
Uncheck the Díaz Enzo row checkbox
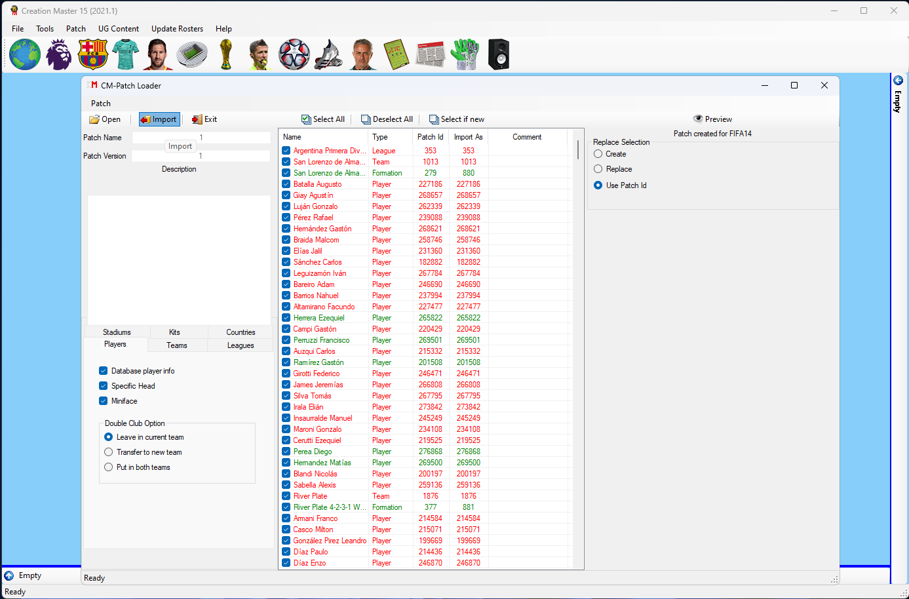[286, 563]
